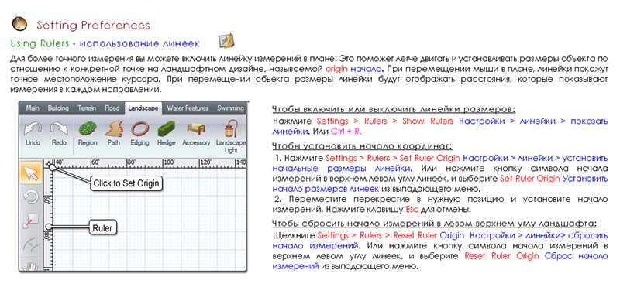This screenshot has height=294, width=620.
Task: Click the hand pan tool in sidebar
Action: [31, 266]
